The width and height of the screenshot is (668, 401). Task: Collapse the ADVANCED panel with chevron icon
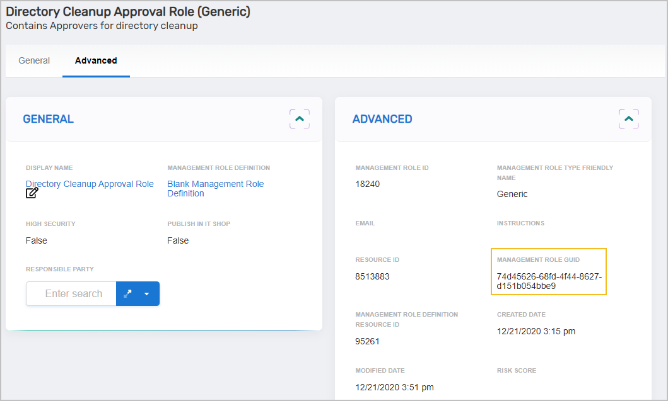(629, 119)
